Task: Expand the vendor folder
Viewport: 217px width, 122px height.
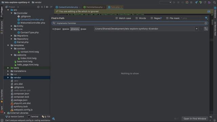Action: pos(8,78)
